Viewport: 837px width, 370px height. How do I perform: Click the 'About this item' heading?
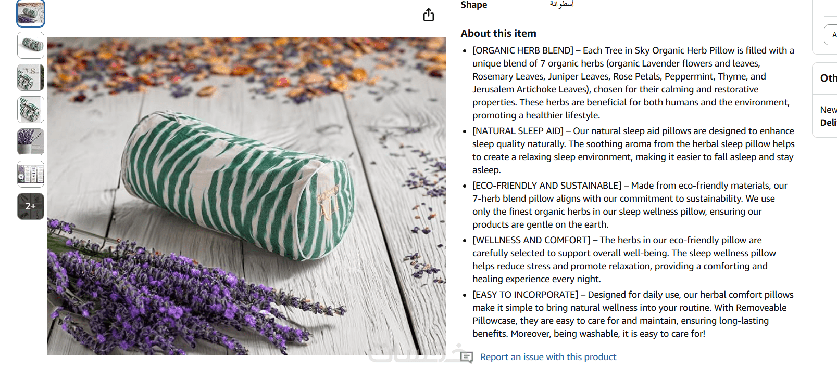(x=498, y=33)
